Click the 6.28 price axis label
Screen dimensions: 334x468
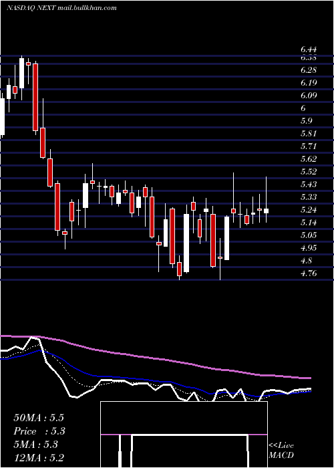pyautogui.click(x=309, y=70)
